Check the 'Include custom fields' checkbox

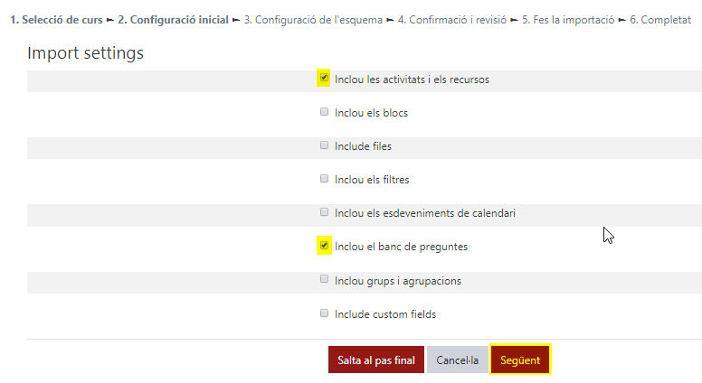tap(324, 313)
